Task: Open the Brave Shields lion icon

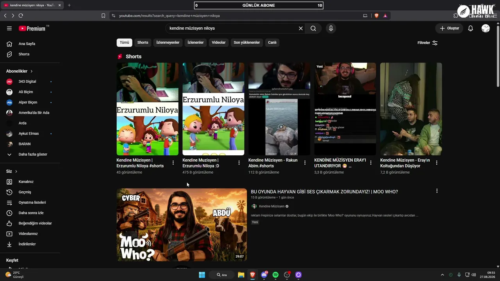Action: pyautogui.click(x=377, y=16)
